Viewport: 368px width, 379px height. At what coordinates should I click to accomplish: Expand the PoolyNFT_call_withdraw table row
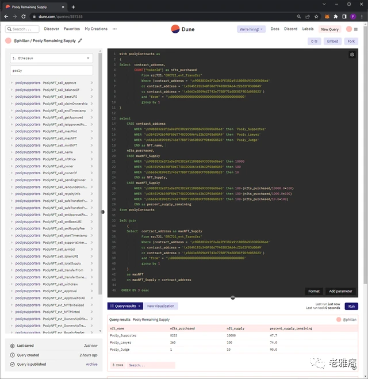pyautogui.click(x=11, y=284)
